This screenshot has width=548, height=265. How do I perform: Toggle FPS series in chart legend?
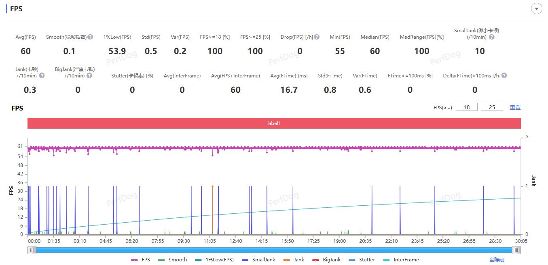[x=140, y=260]
